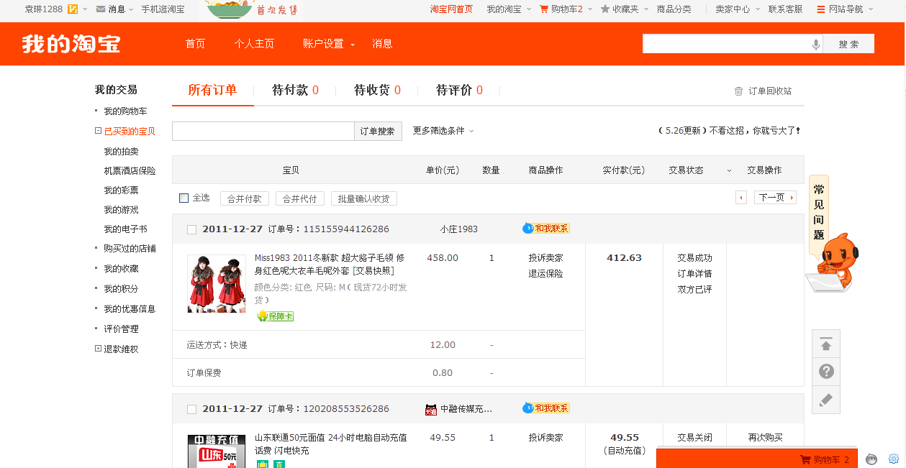
Task: Select order 115155944126286 checkbox
Action: pyautogui.click(x=191, y=230)
